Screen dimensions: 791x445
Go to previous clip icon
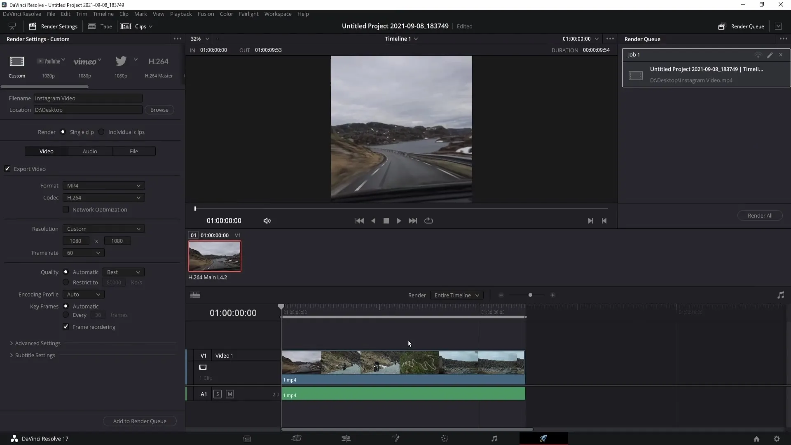(604, 221)
